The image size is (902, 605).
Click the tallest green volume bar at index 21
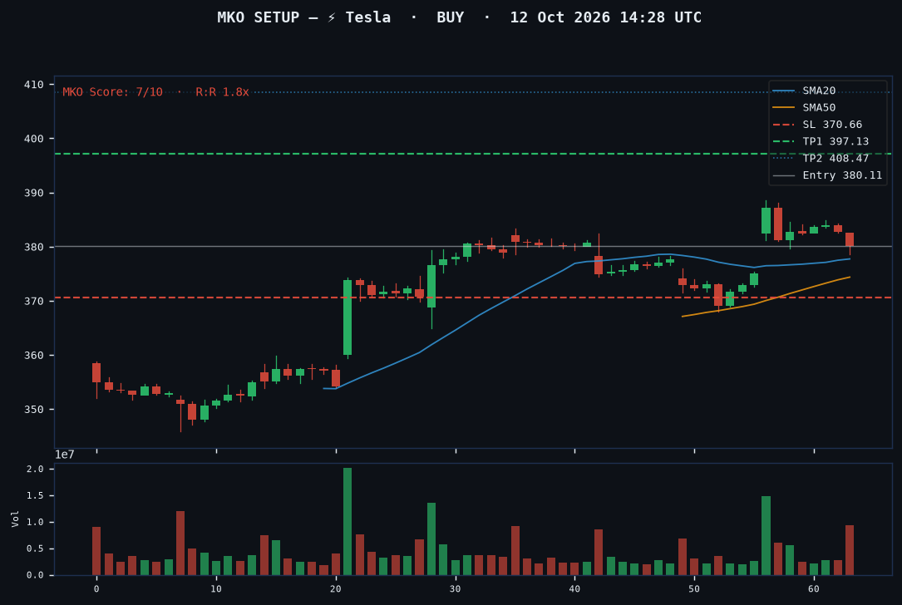point(347,522)
